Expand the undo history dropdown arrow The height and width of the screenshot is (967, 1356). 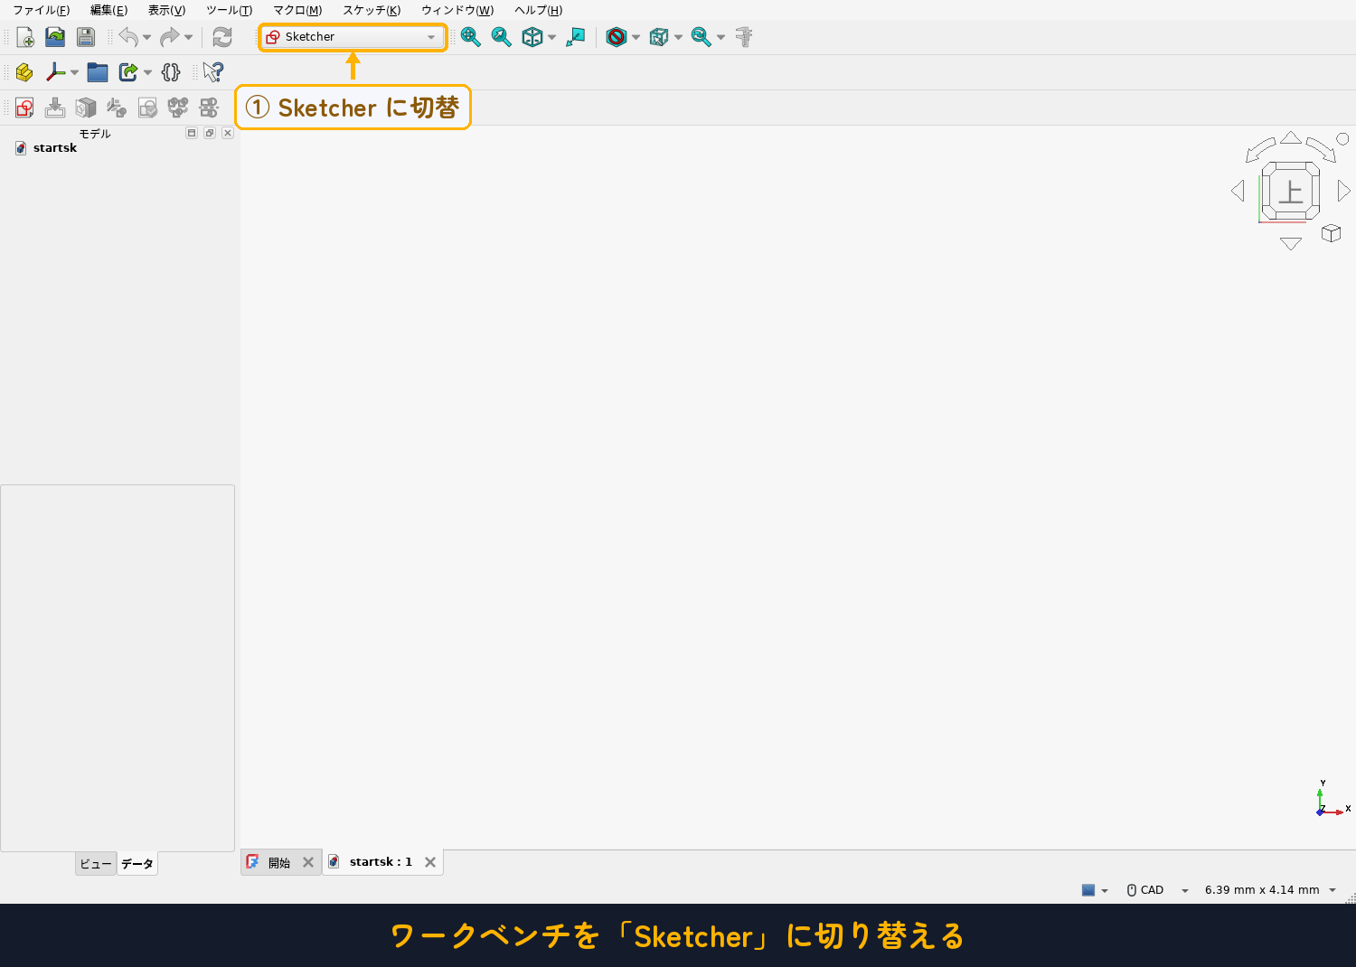(x=146, y=37)
